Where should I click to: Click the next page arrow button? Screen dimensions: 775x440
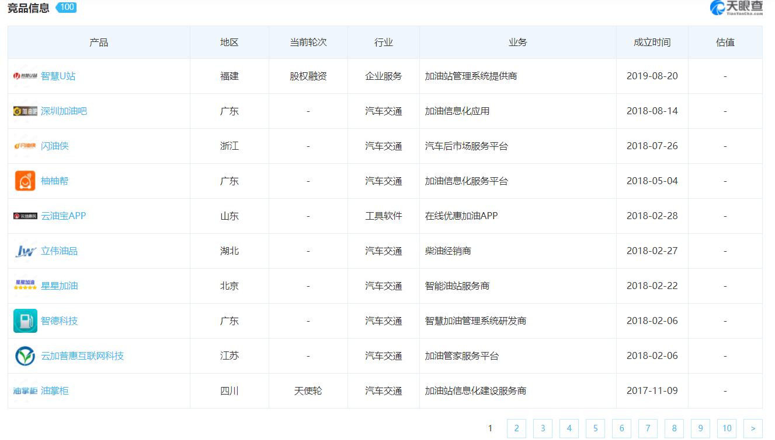(x=753, y=428)
